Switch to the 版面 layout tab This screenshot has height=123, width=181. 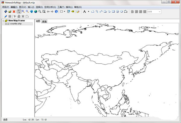pyautogui.click(x=44, y=21)
